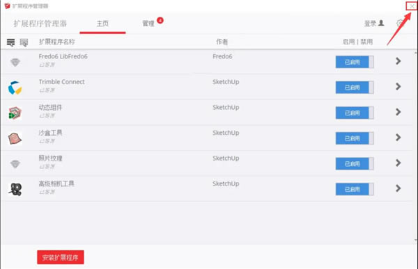
Task: Expand details for 动态组件 with chevron
Action: (398, 112)
